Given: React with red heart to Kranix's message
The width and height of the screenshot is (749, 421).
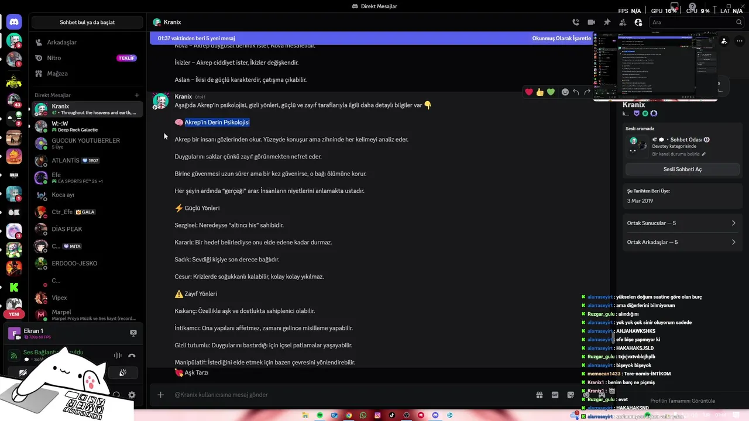Looking at the screenshot, I should tap(529, 92).
